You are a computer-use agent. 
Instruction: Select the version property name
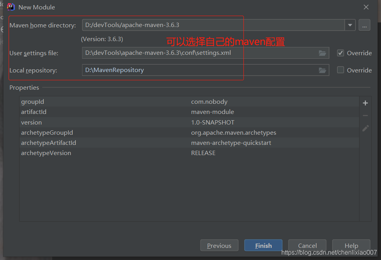(31, 123)
